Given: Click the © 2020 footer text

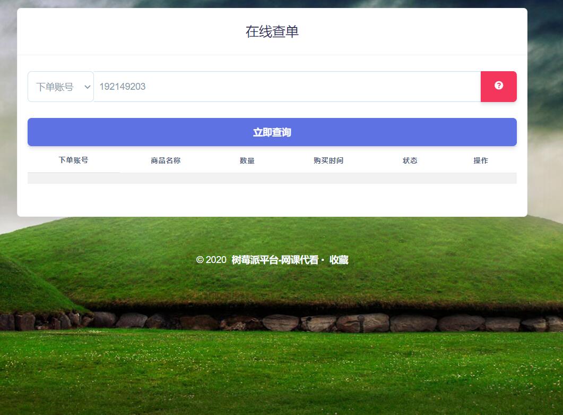Looking at the screenshot, I should pos(211,260).
